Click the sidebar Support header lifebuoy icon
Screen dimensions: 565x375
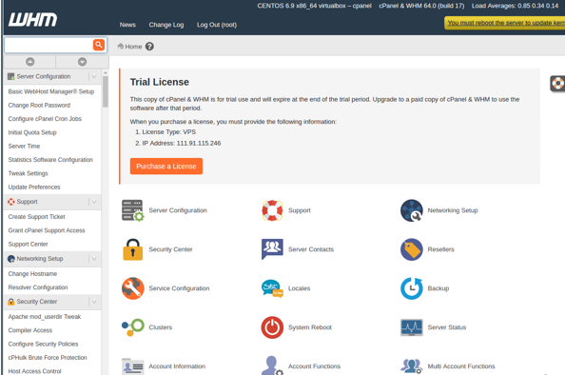tap(11, 202)
